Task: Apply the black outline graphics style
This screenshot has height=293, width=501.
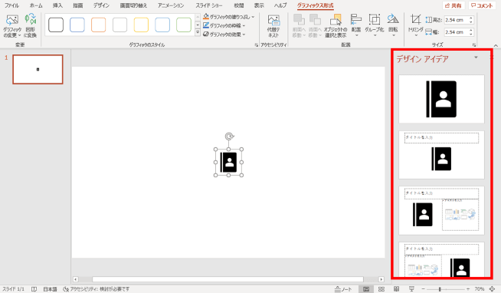Action: coord(56,25)
